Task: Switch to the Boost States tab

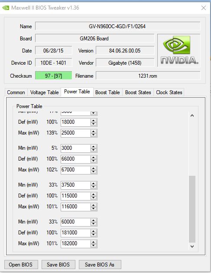Action: click(138, 92)
